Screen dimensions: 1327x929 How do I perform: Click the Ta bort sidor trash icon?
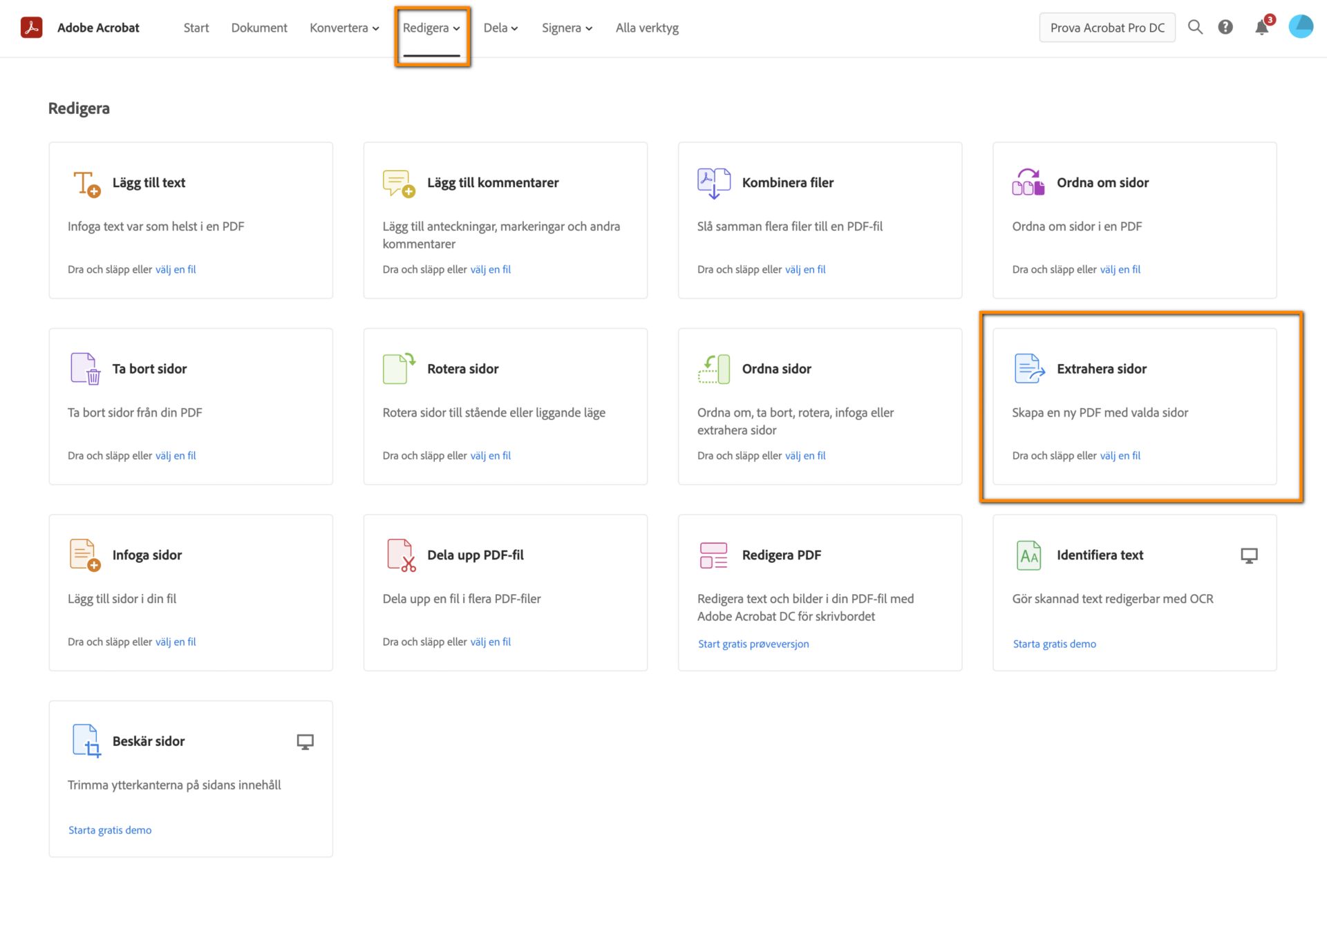(x=86, y=369)
